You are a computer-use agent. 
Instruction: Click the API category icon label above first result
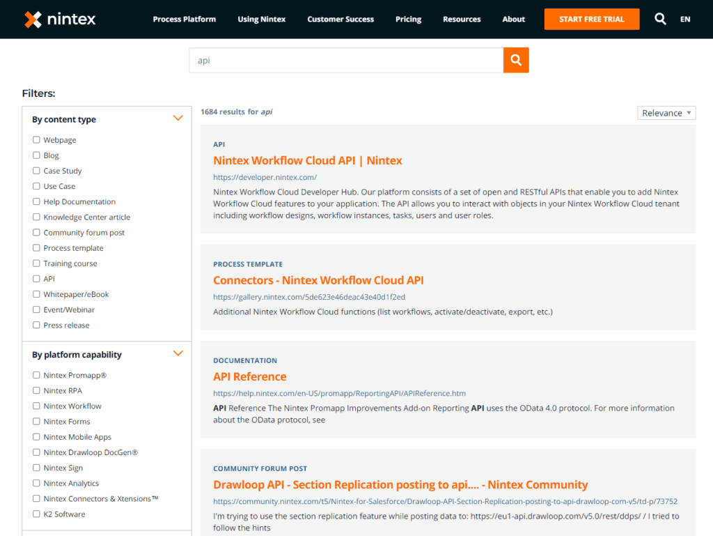coord(219,144)
